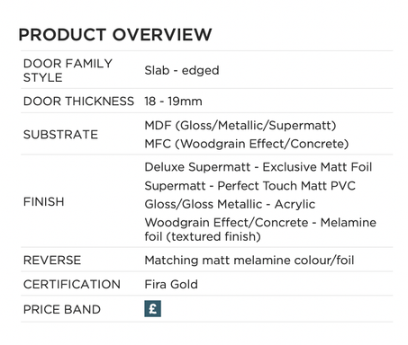Select the FINISH row label
Viewport: 408px width, 345px height.
44,201
